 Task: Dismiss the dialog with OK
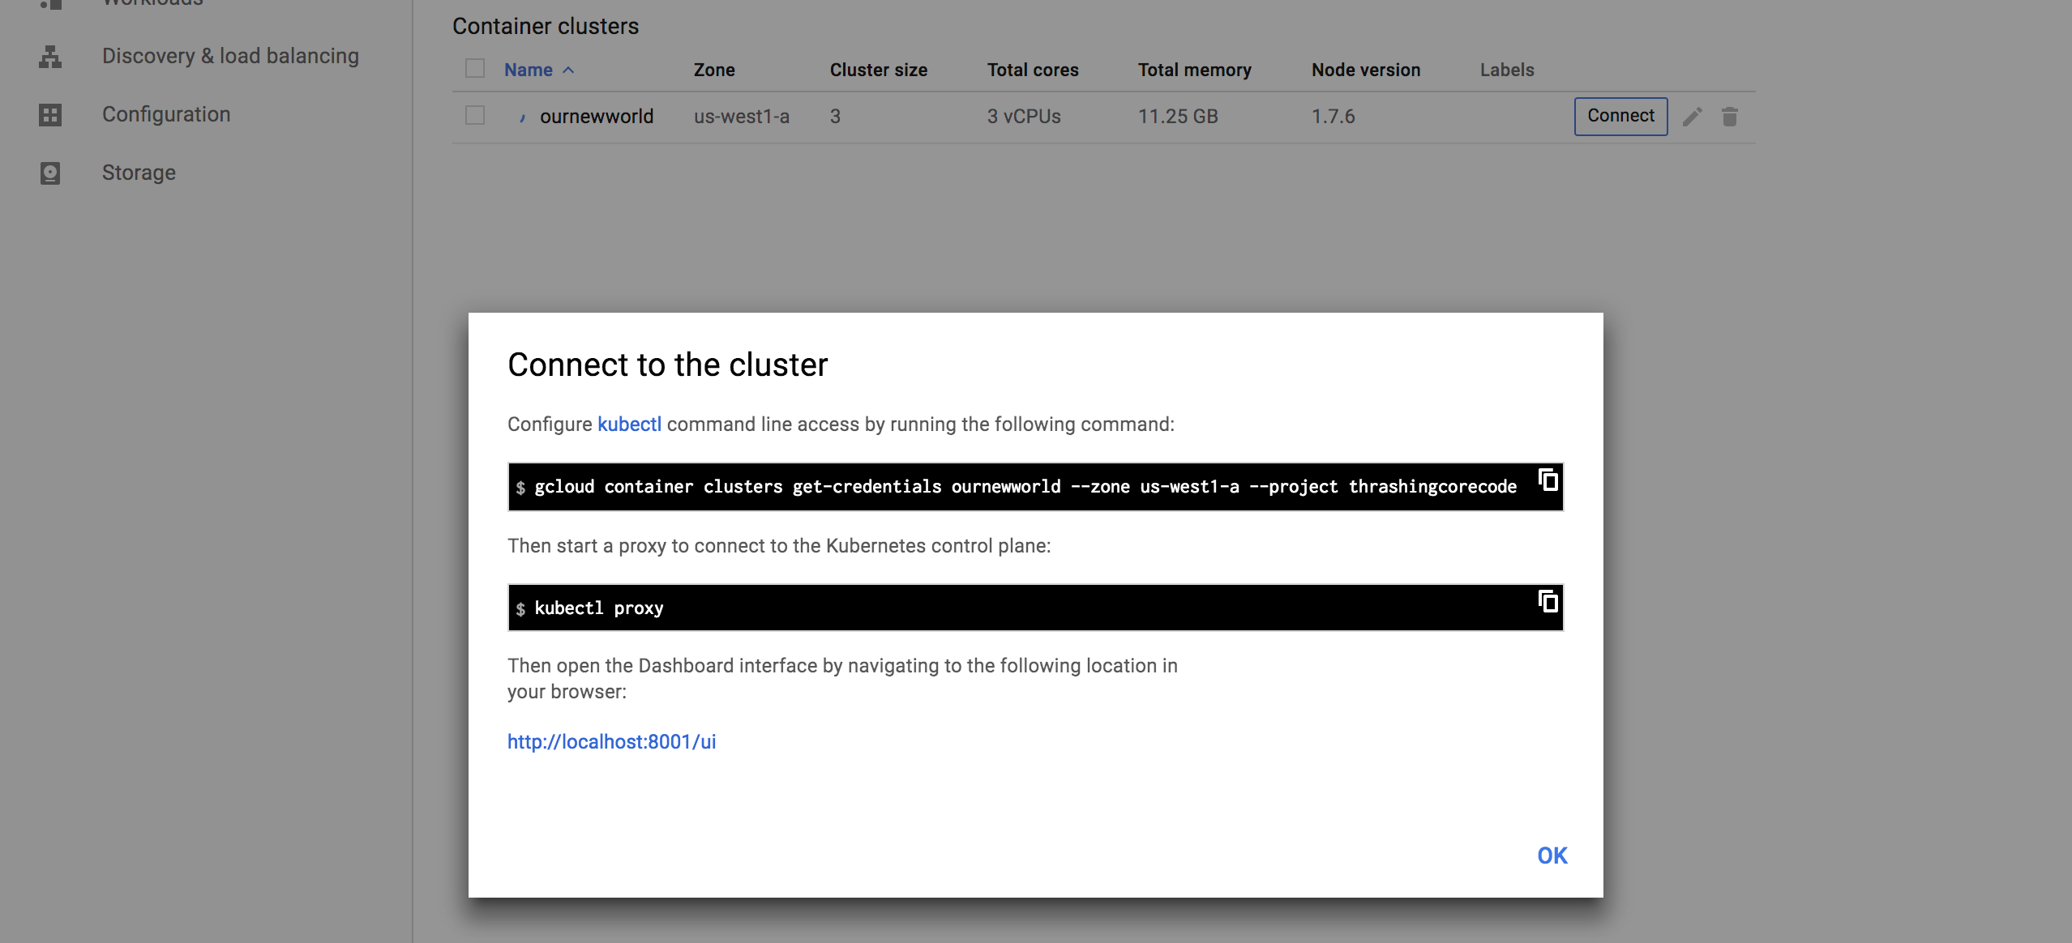1552,856
